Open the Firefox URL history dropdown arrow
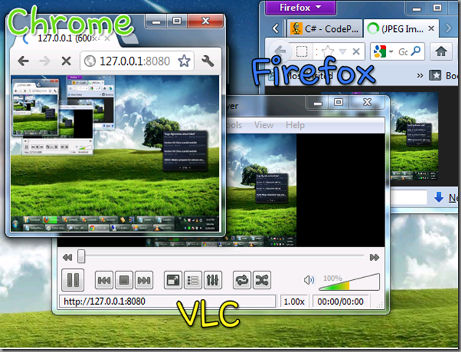Screen dimensions: 461x352 pos(342,52)
